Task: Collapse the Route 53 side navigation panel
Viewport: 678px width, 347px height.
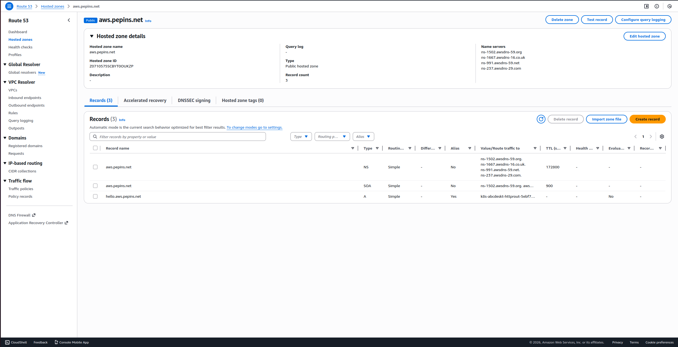Action: click(69, 20)
